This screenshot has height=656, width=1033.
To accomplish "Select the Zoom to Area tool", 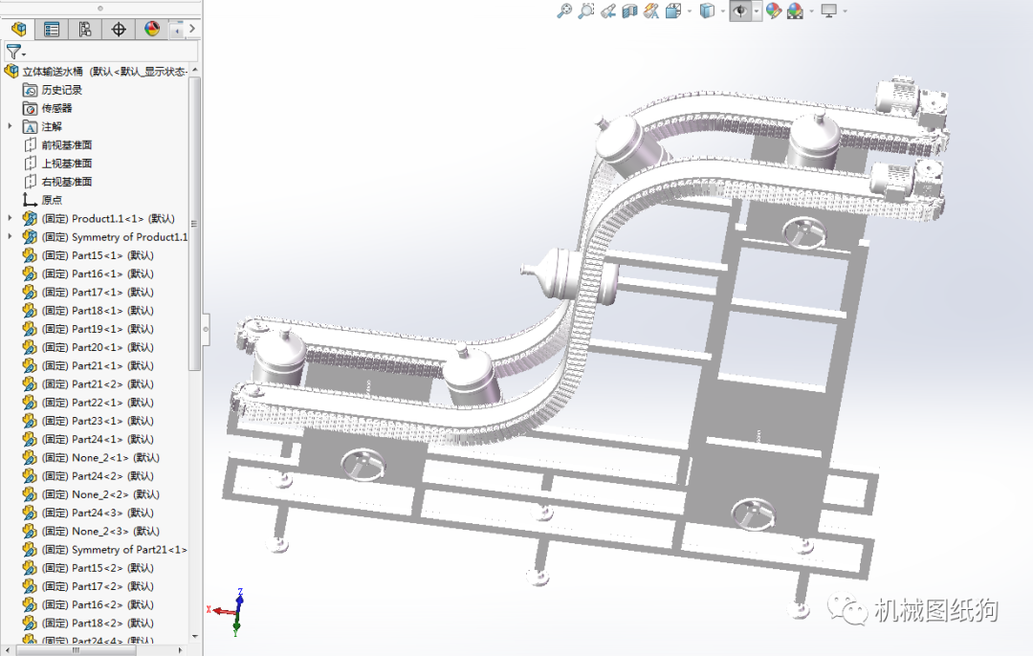I will (586, 11).
